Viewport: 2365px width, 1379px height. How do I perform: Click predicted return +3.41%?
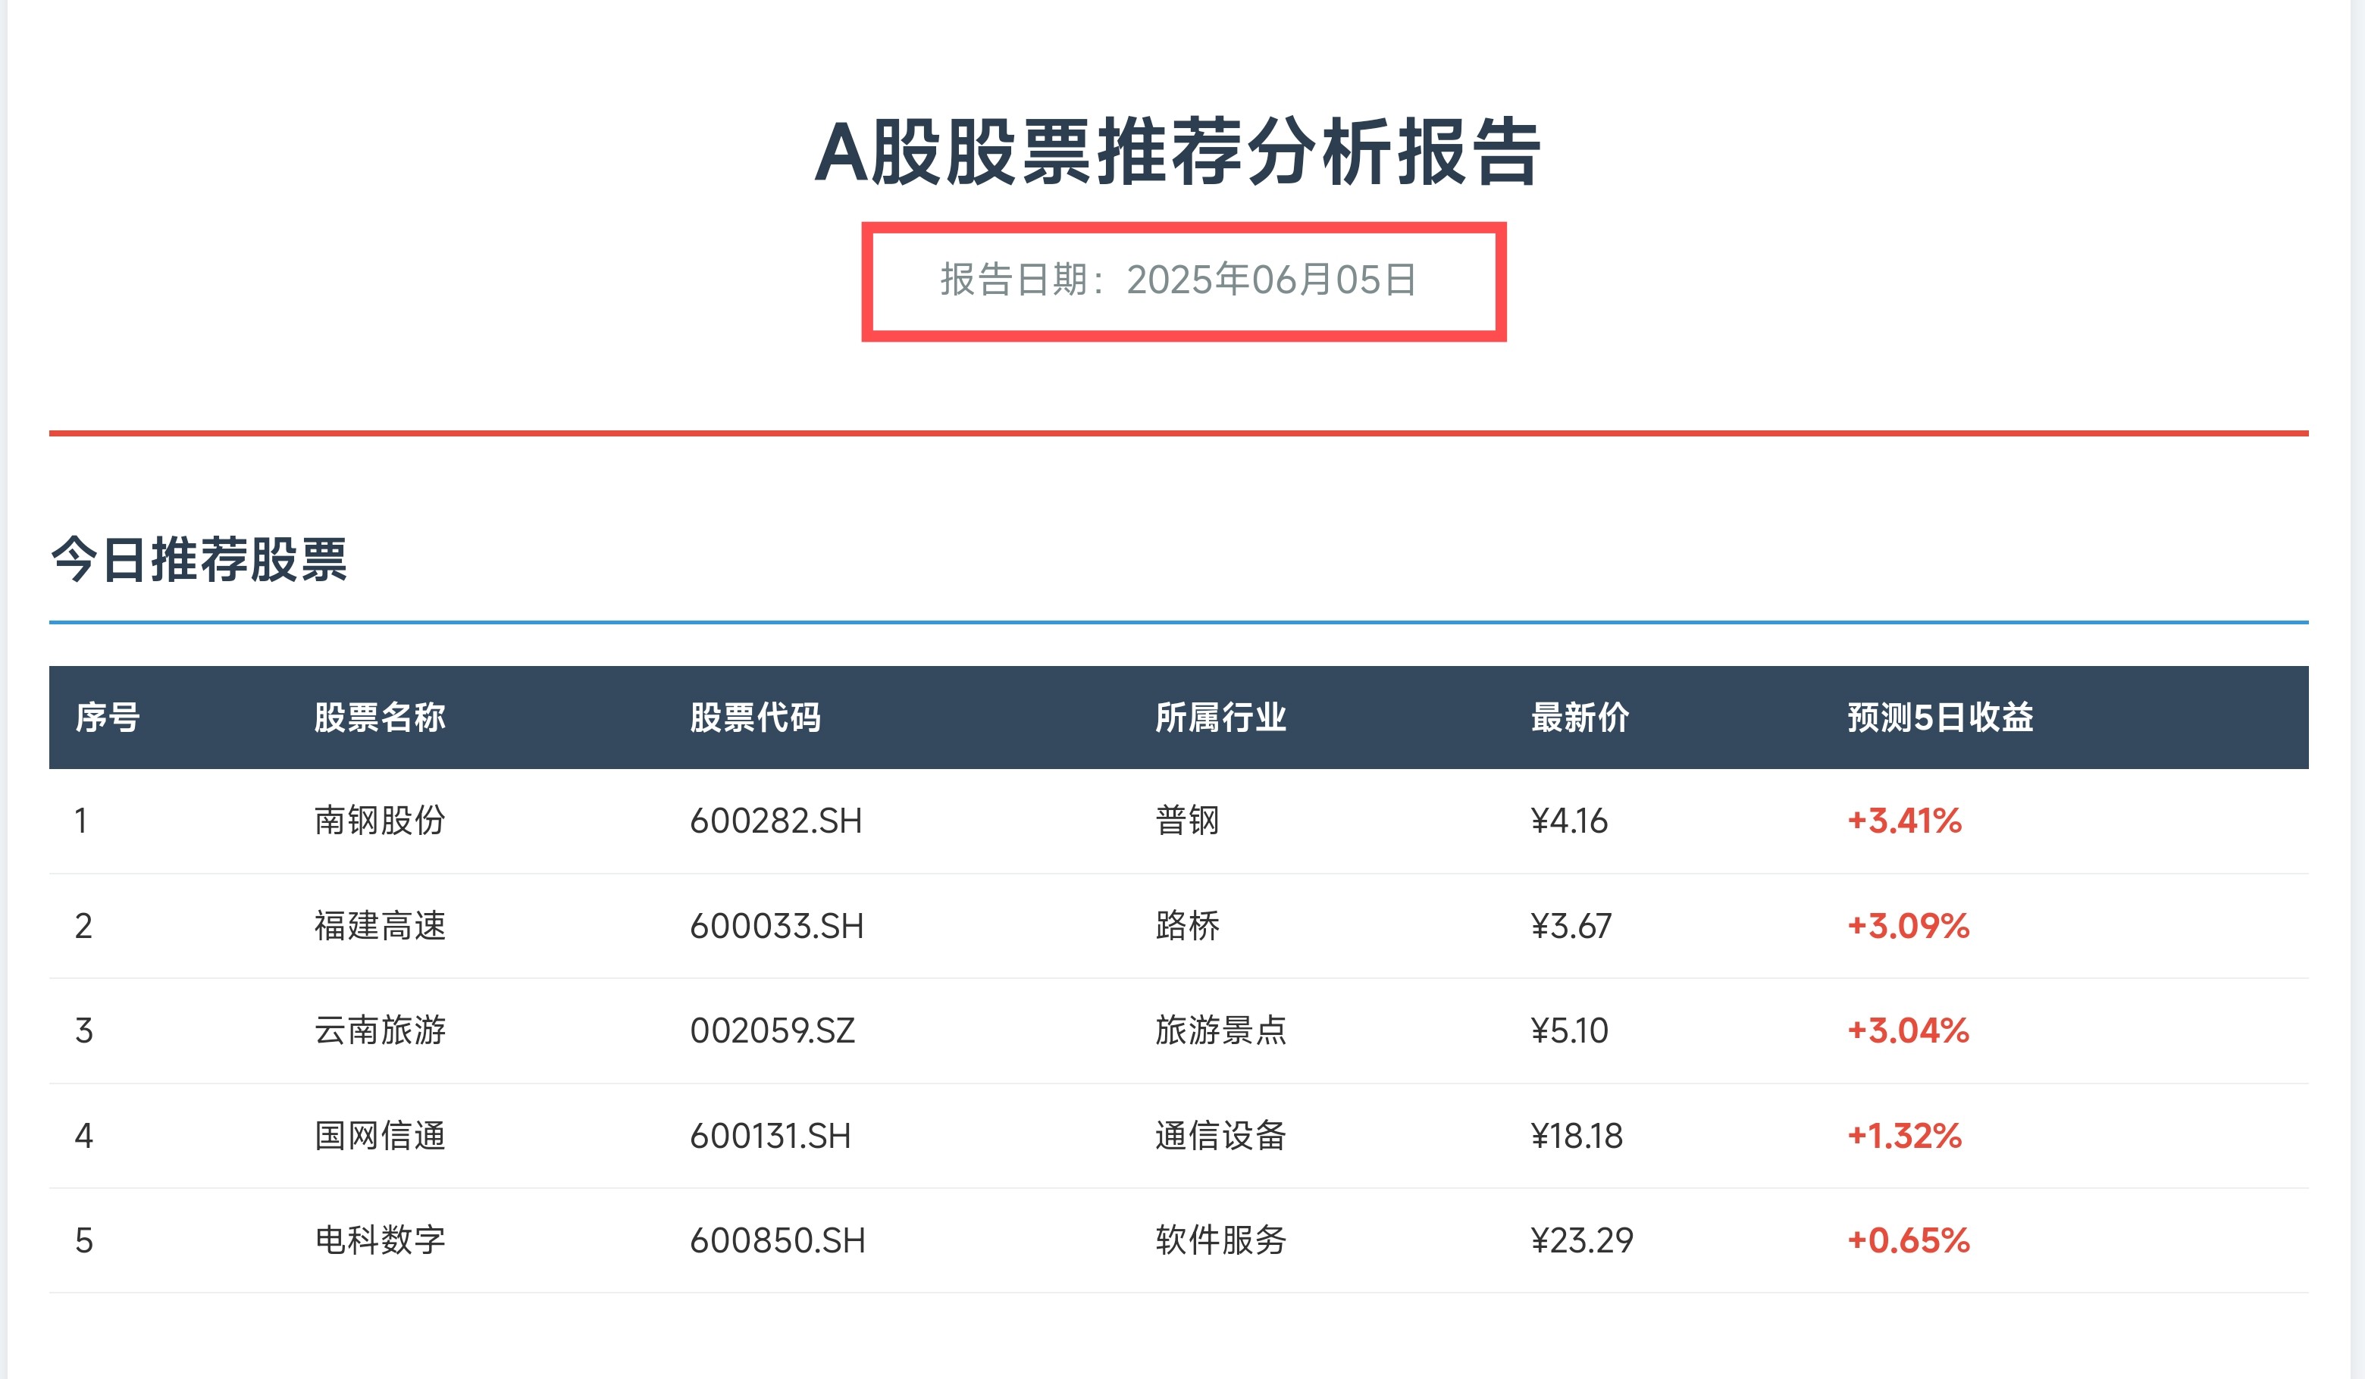1904,821
